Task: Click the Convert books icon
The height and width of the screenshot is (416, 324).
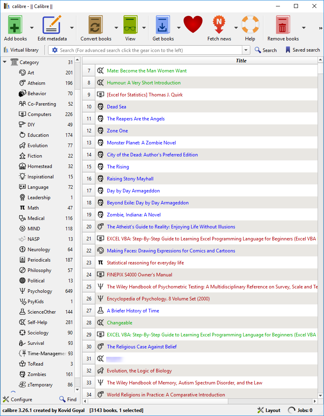Action: coord(96,24)
